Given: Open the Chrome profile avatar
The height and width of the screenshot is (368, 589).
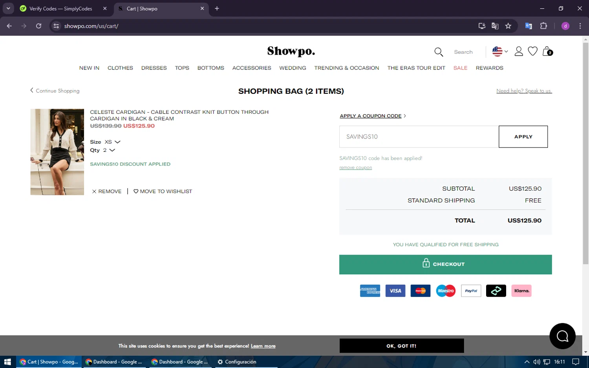Looking at the screenshot, I should pos(565,26).
